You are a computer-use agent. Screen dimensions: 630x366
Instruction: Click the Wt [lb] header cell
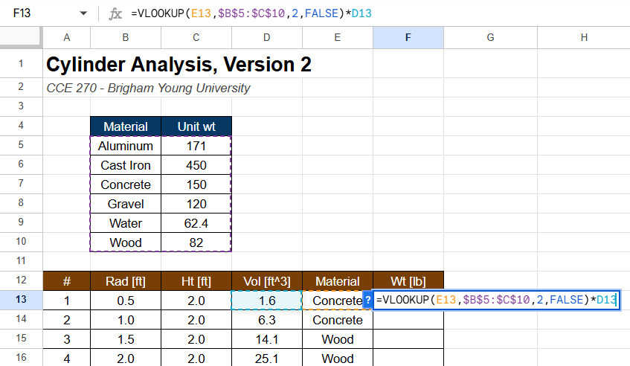click(x=408, y=281)
